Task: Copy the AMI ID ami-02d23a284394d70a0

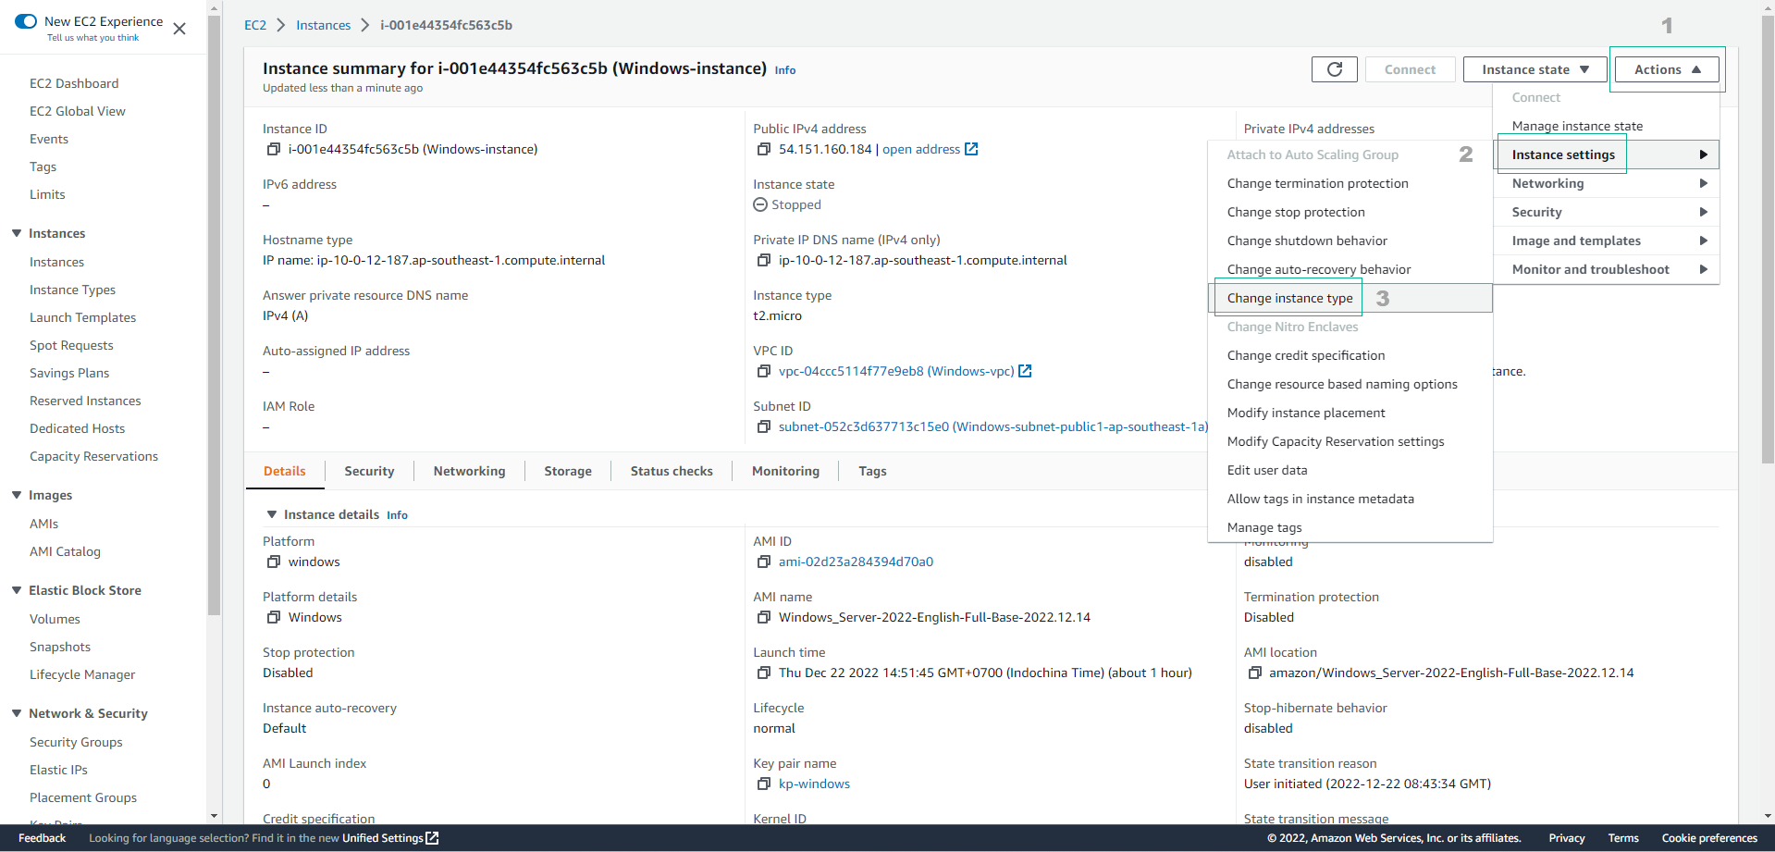Action: click(x=763, y=562)
